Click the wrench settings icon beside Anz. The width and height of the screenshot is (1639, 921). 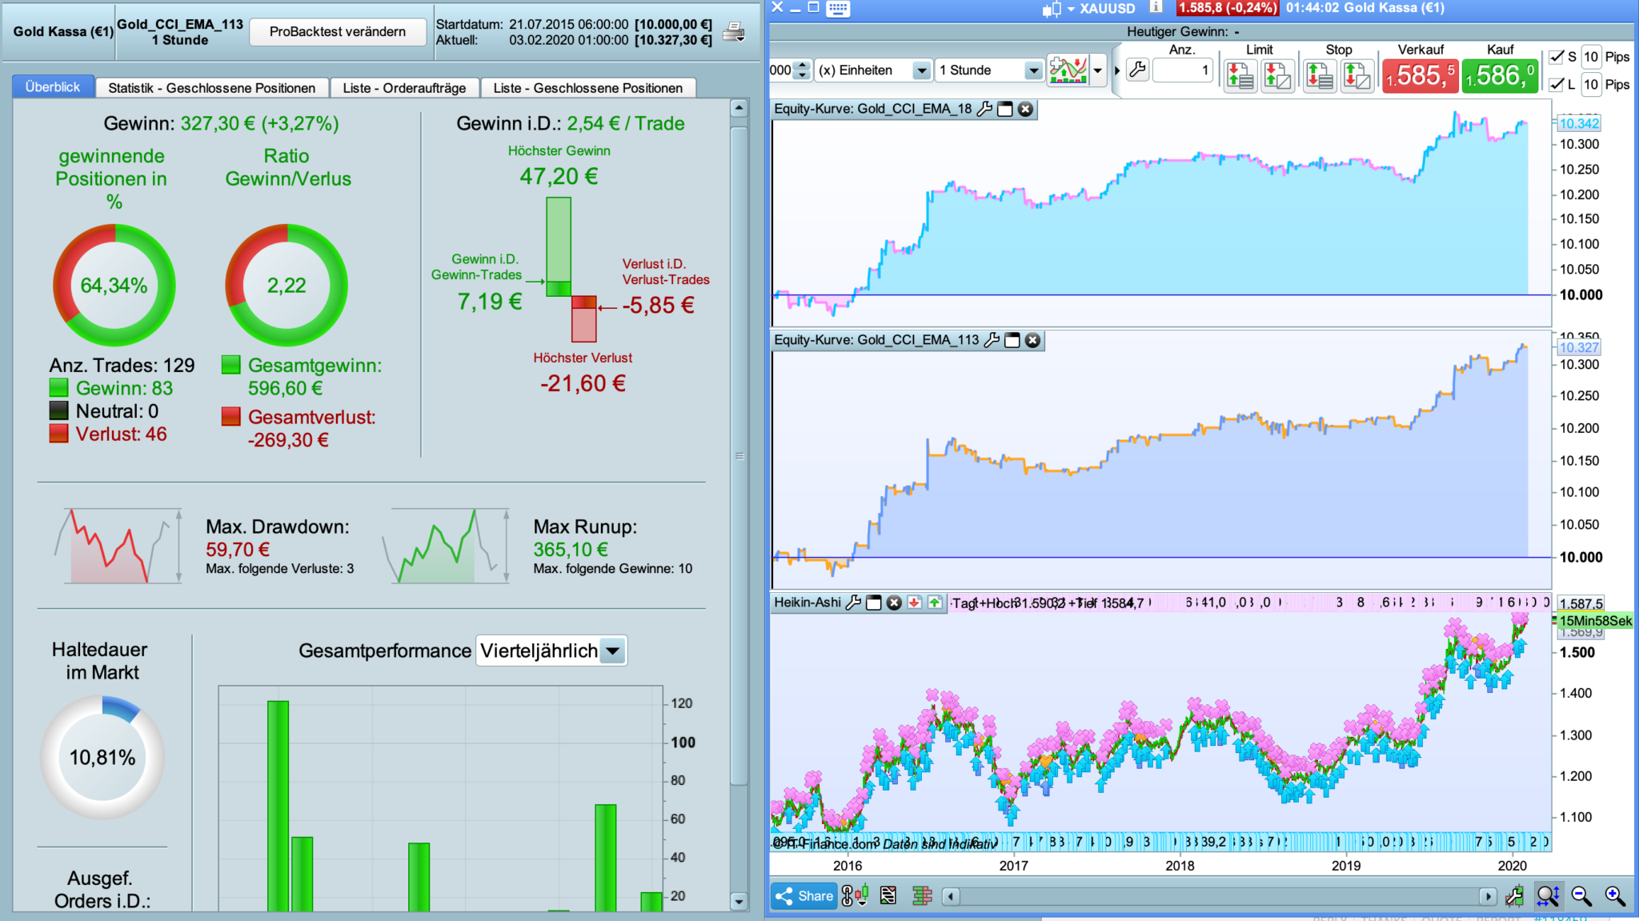tap(1137, 70)
